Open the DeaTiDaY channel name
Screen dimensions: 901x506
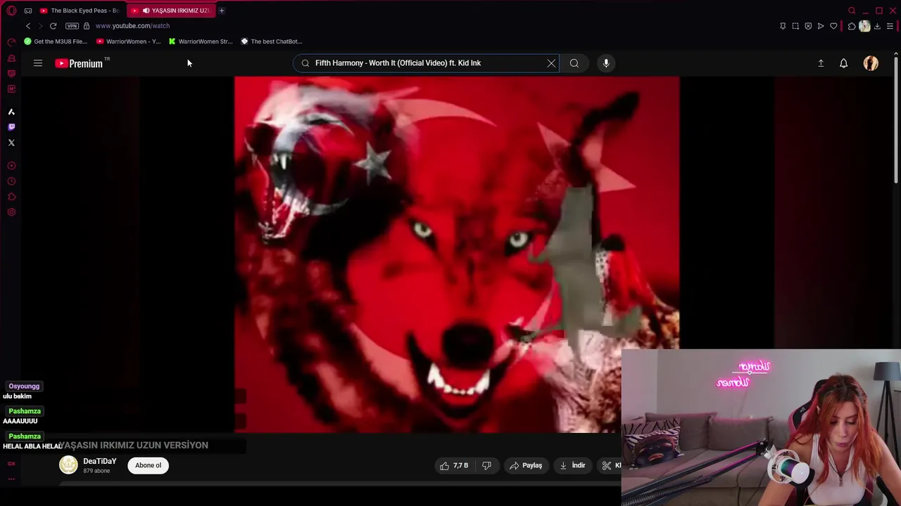pos(100,461)
